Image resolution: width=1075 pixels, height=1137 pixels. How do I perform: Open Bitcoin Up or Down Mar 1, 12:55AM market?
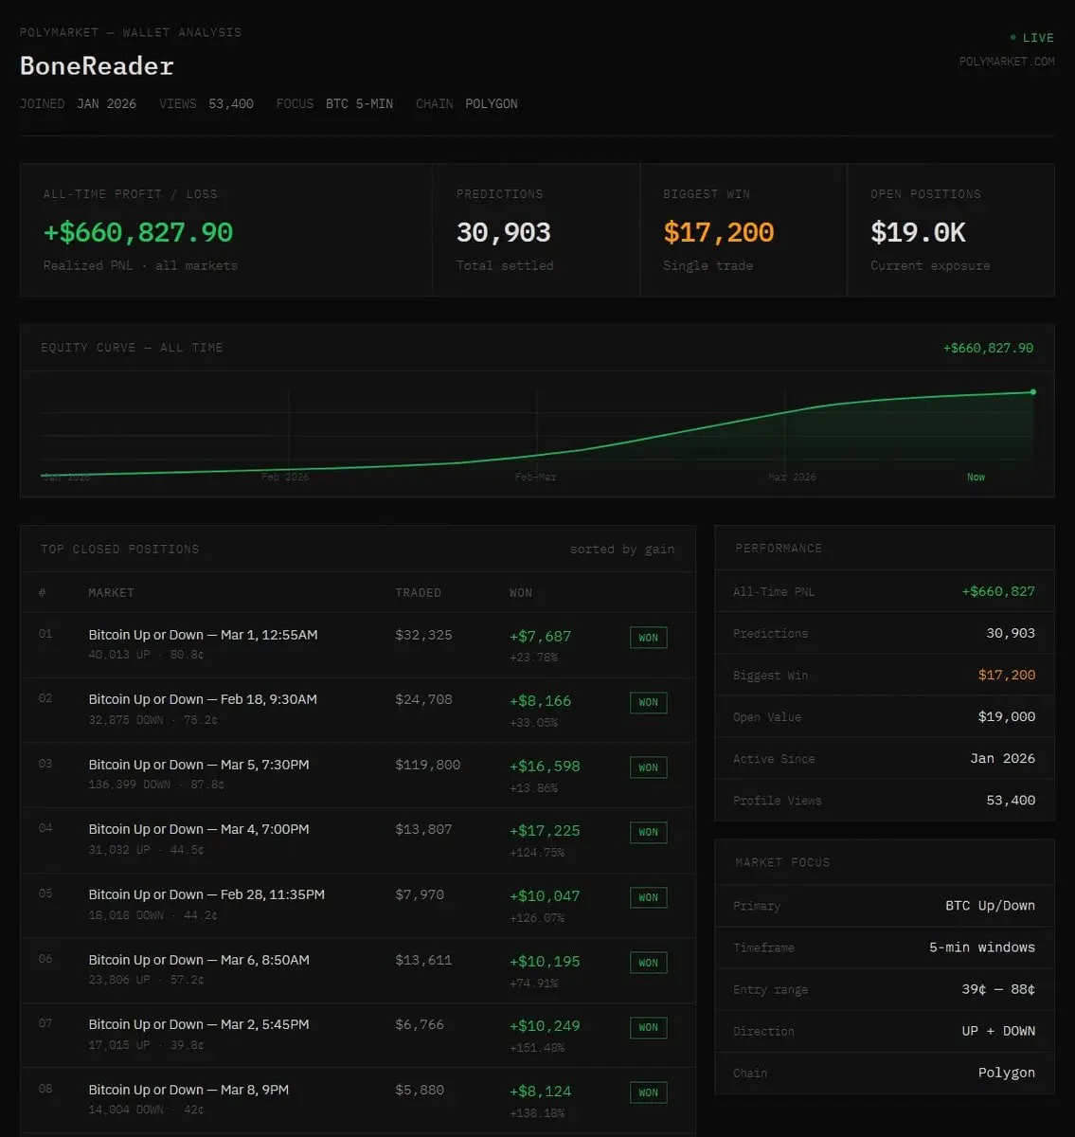pos(203,635)
